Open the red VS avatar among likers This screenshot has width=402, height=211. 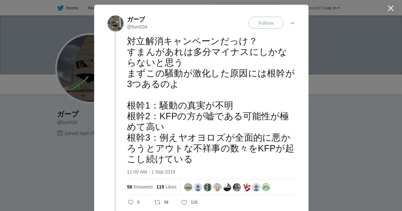click(x=247, y=187)
